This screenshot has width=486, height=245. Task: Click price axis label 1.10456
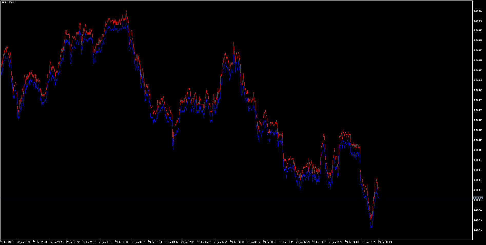478,61
